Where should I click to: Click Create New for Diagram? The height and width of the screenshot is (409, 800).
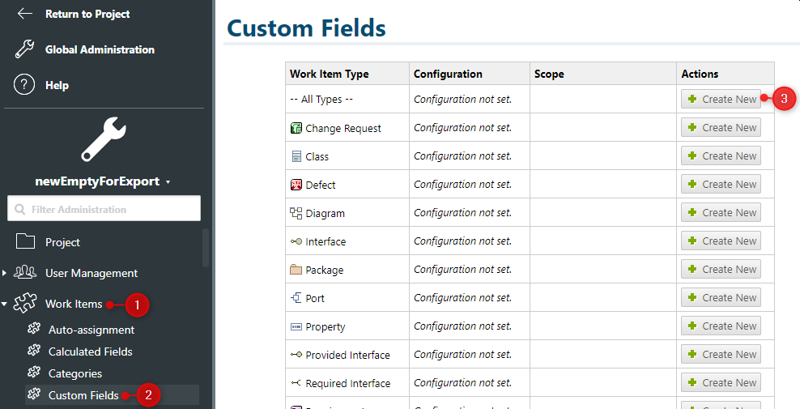point(721,212)
